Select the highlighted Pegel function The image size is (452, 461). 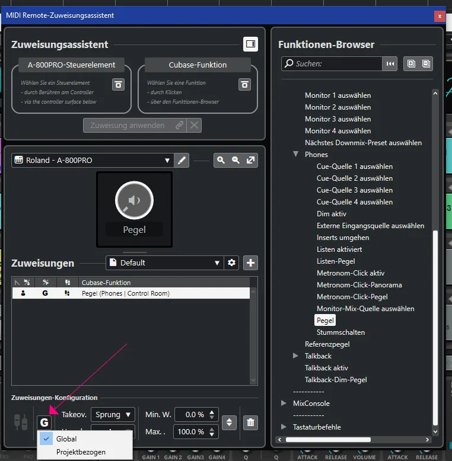[325, 321]
